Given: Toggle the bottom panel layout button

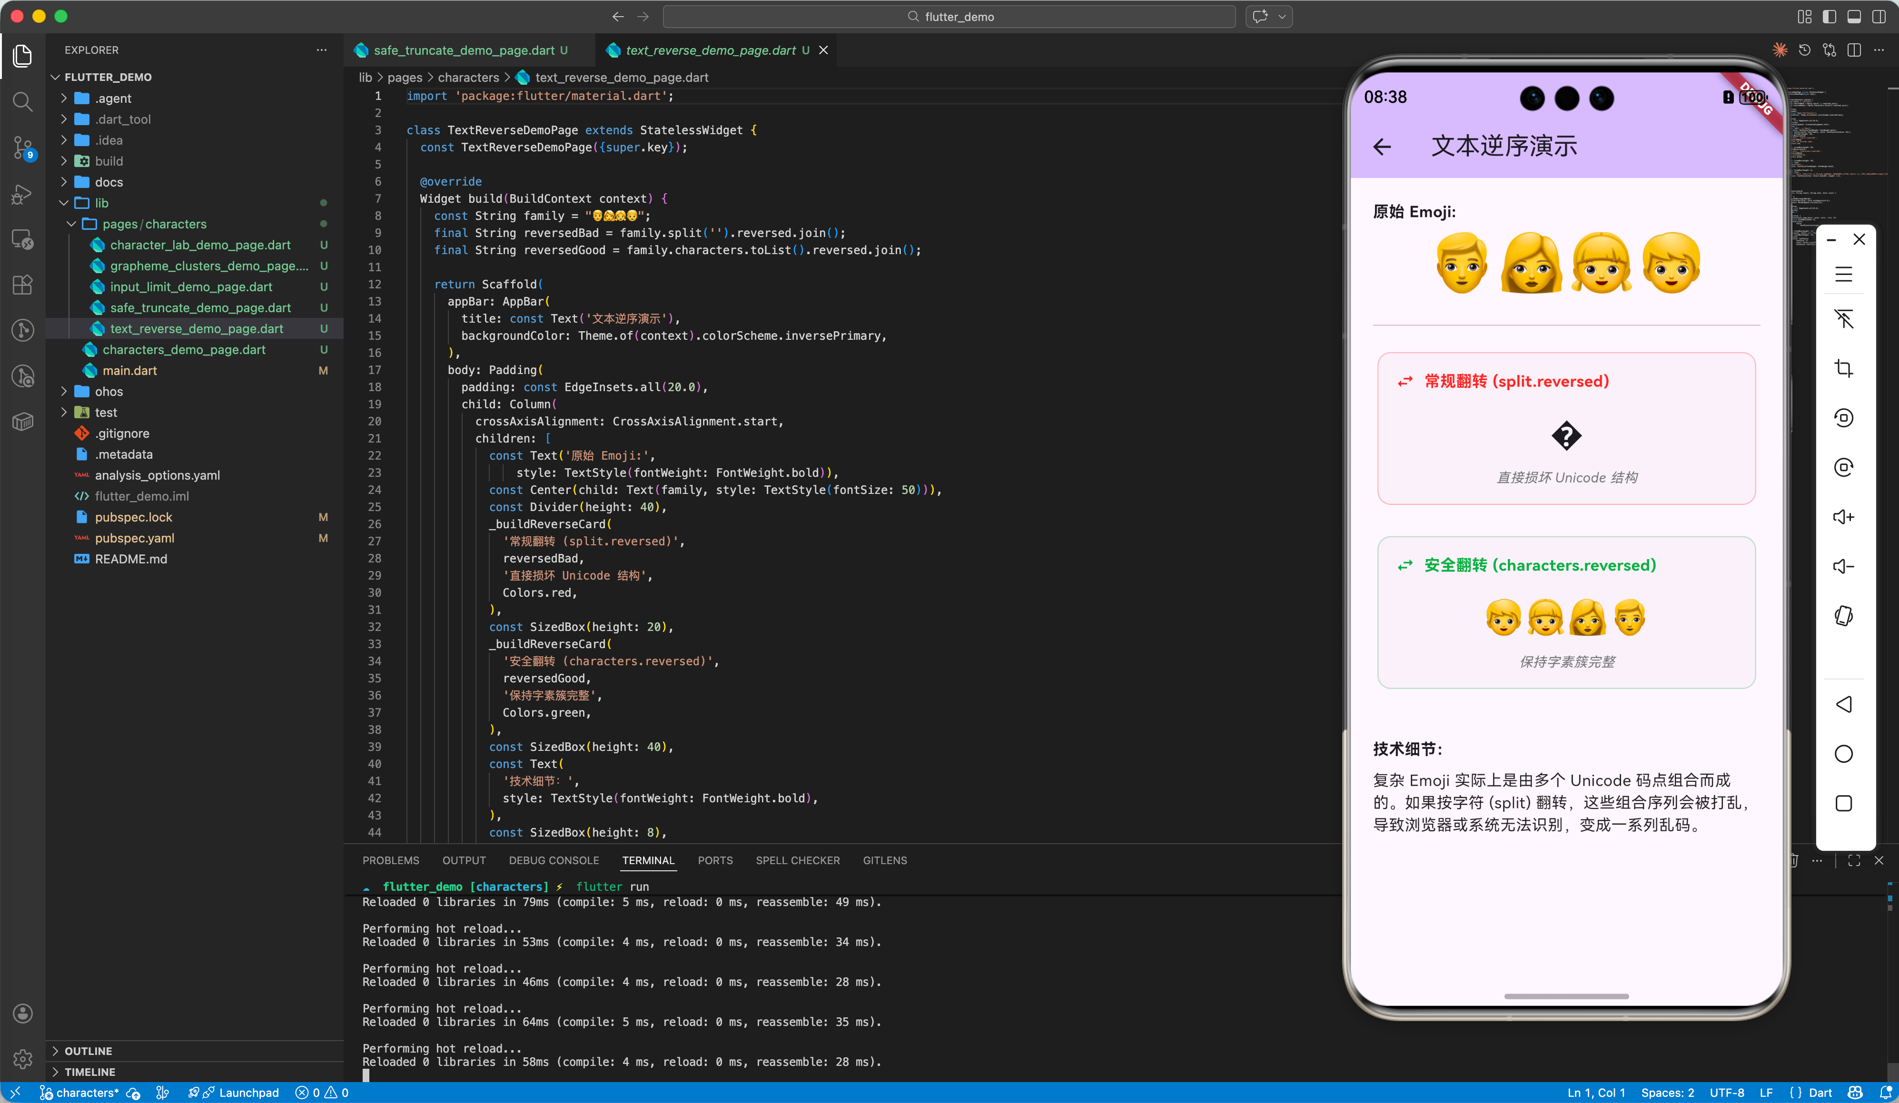Looking at the screenshot, I should 1854,17.
